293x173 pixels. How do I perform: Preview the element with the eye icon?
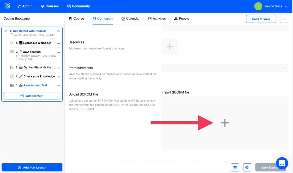(247, 167)
